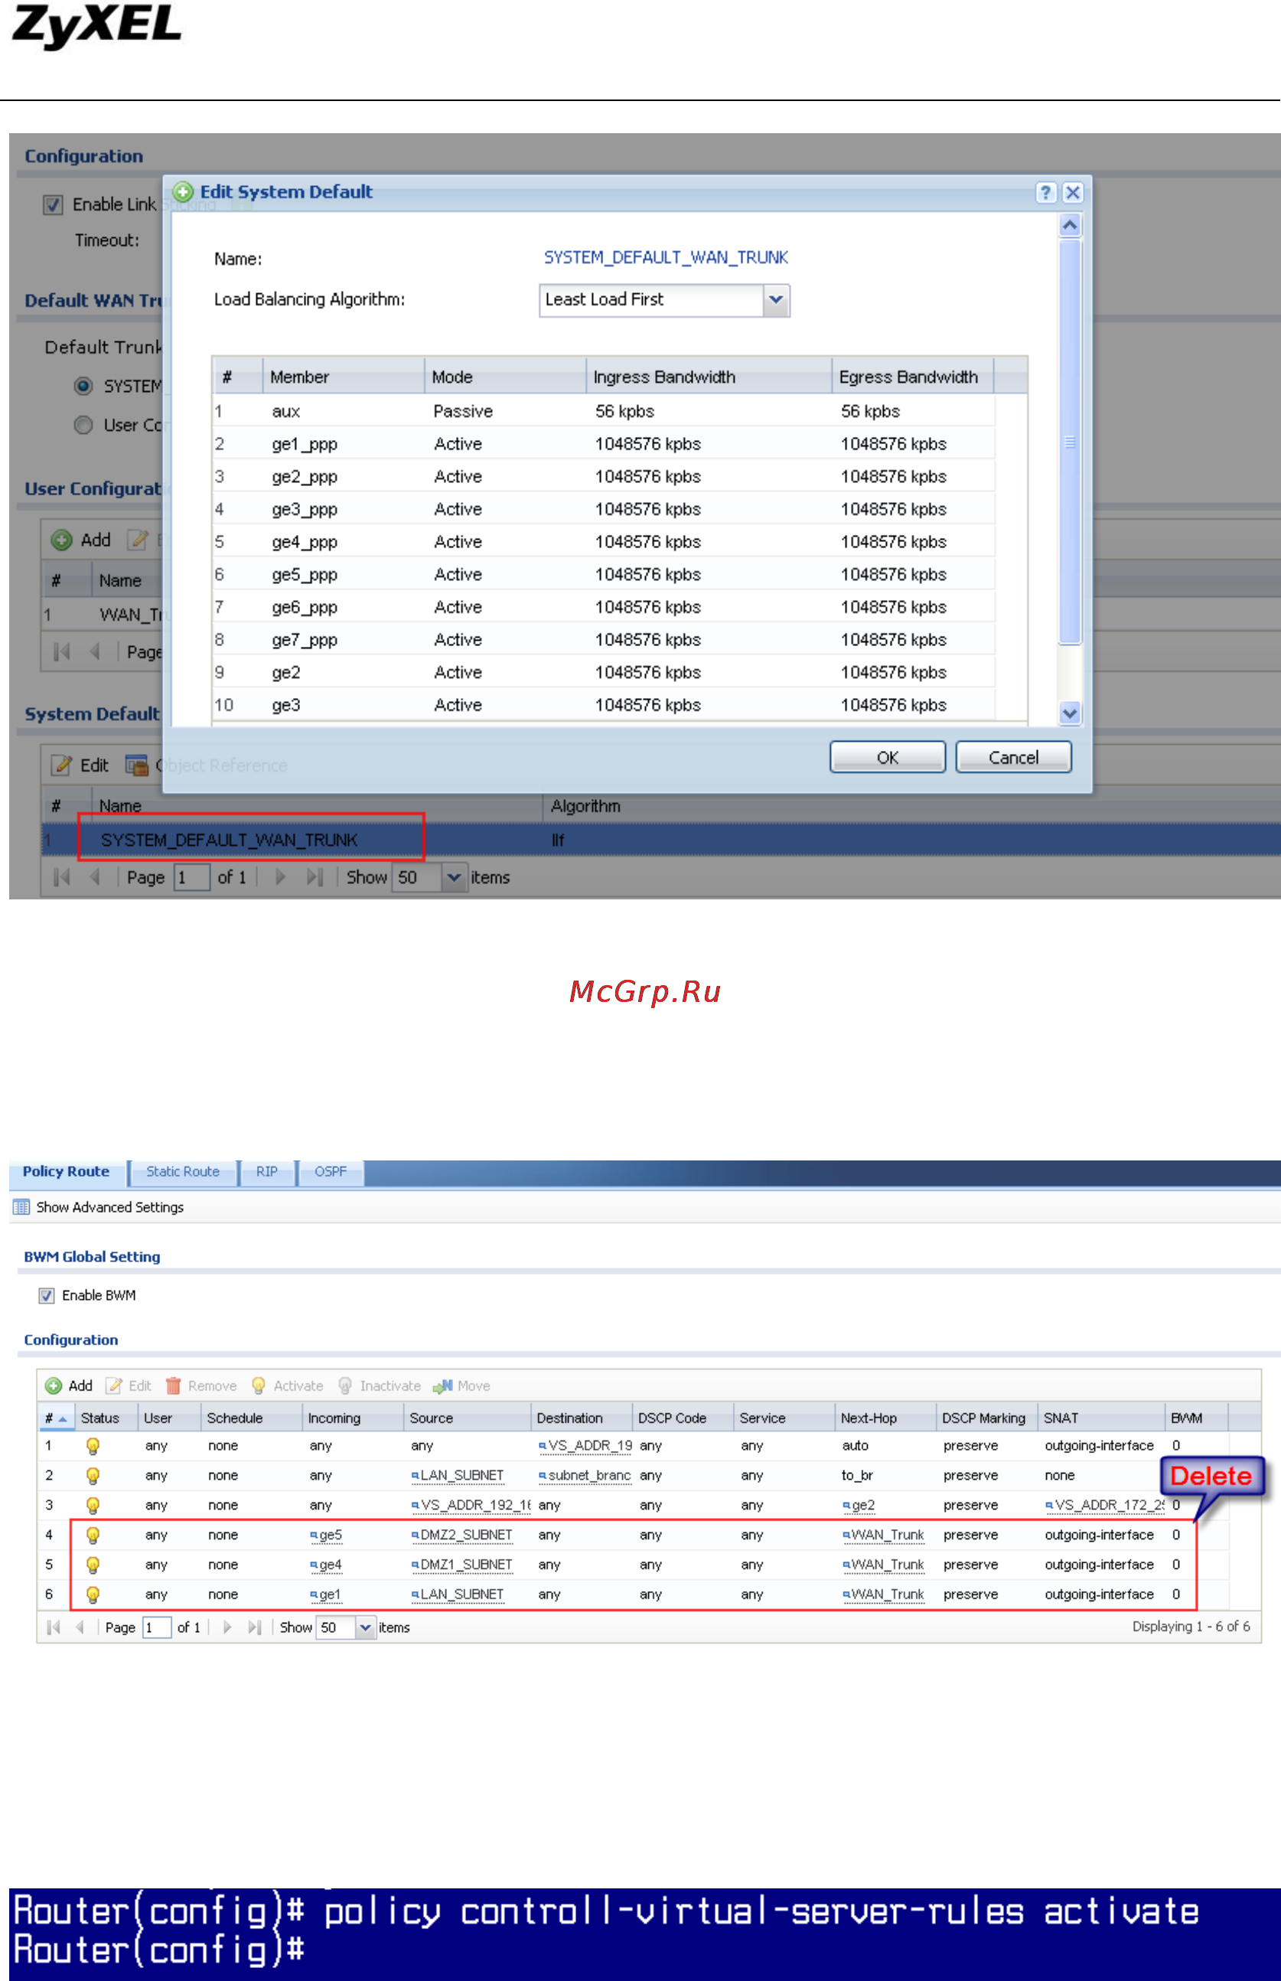Click Inactivate bulb in policy route toolbar

tap(345, 1385)
